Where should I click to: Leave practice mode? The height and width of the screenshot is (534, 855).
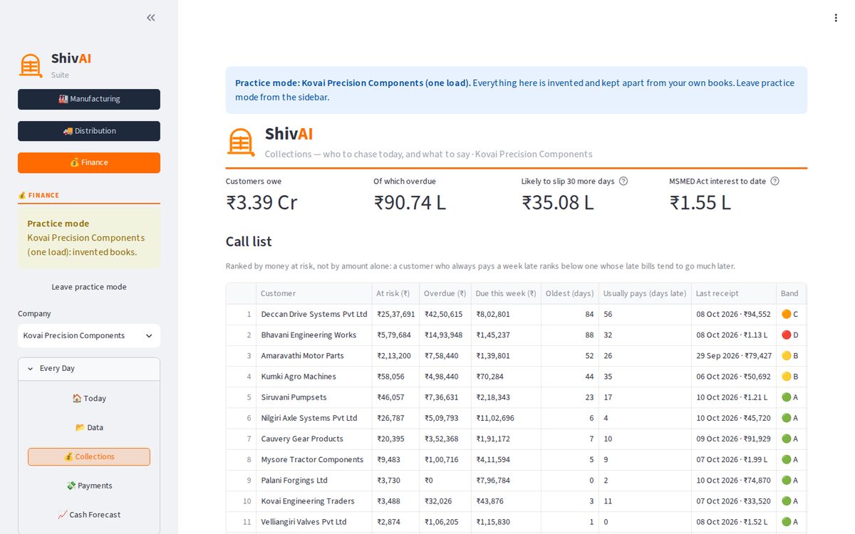coord(89,287)
